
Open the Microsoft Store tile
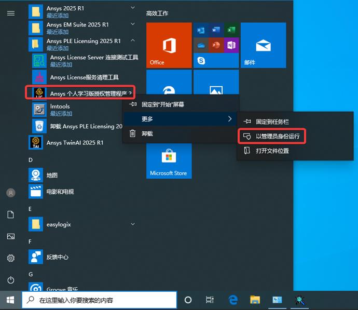169,161
